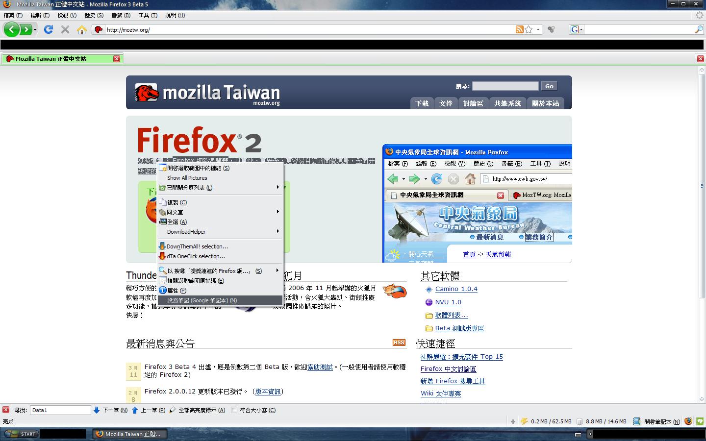Expand the 同文堂 submenu
This screenshot has height=441, width=706.
220,212
